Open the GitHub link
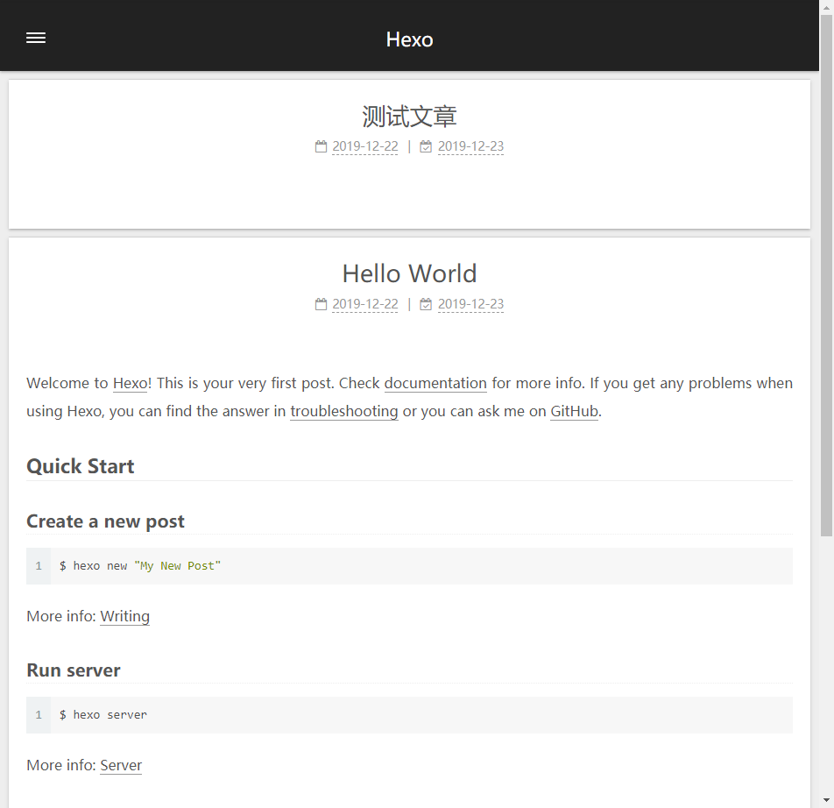Viewport: 834px width, 808px height. click(574, 411)
